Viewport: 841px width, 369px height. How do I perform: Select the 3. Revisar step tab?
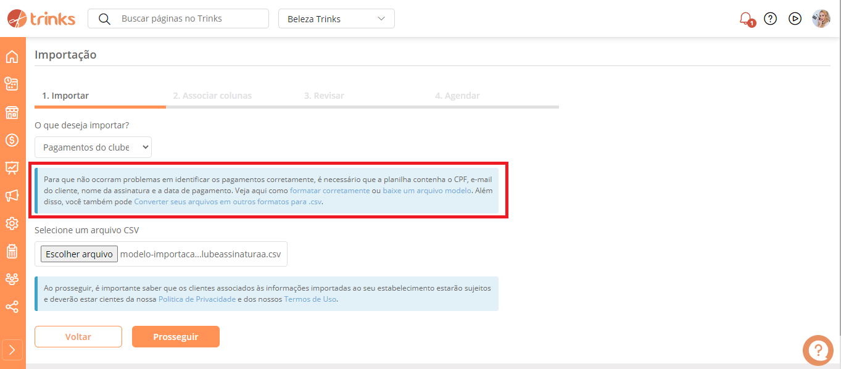[x=324, y=96]
